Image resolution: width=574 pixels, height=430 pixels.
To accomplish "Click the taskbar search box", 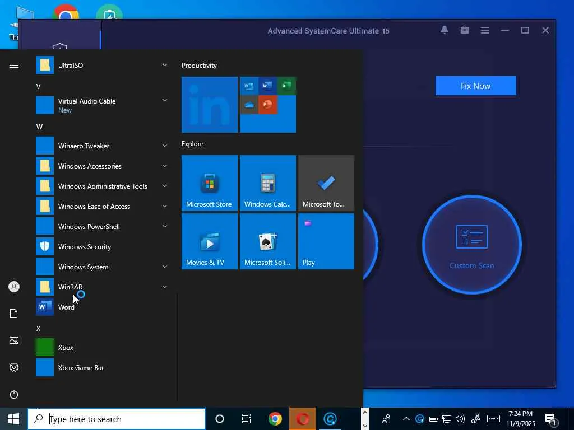I will click(117, 419).
